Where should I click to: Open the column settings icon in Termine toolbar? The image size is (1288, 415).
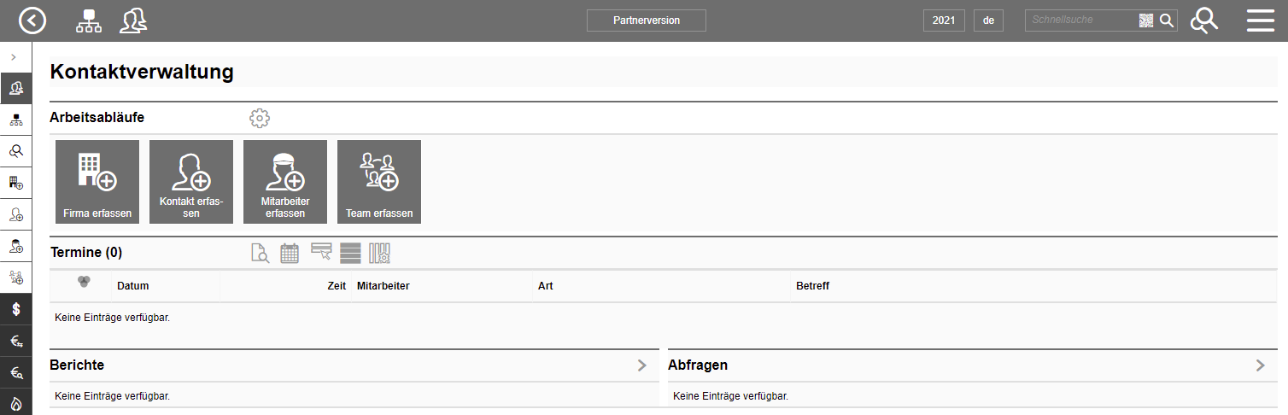pyautogui.click(x=379, y=253)
